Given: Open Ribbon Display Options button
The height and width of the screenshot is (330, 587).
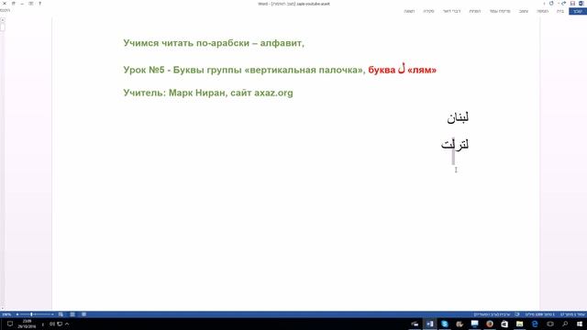Looking at the screenshot, I should (x=30, y=4).
